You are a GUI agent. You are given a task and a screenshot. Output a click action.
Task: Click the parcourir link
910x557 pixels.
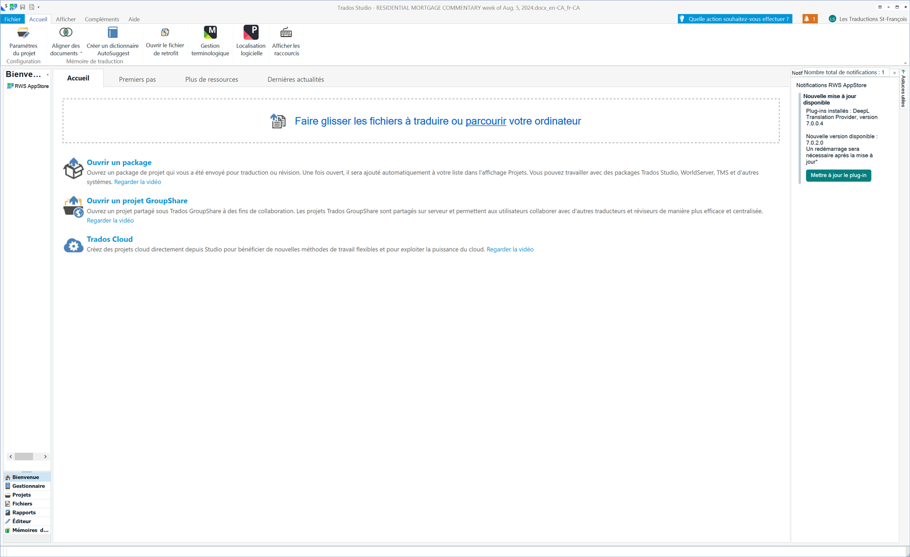pyautogui.click(x=485, y=121)
